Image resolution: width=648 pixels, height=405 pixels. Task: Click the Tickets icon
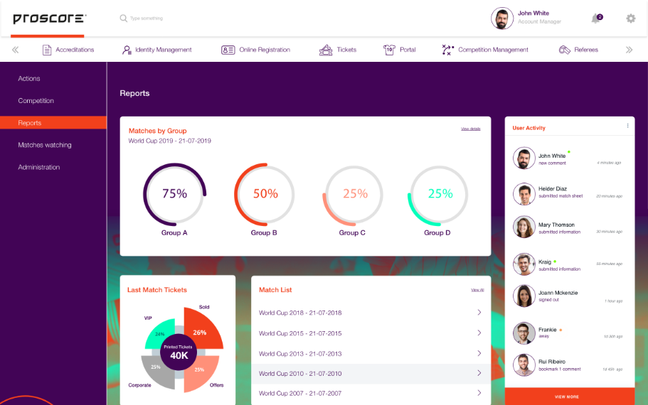[x=326, y=50]
